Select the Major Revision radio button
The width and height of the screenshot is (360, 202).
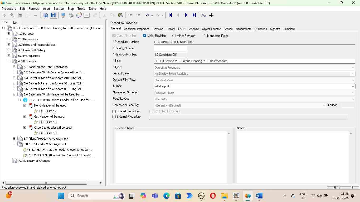tap(144, 36)
